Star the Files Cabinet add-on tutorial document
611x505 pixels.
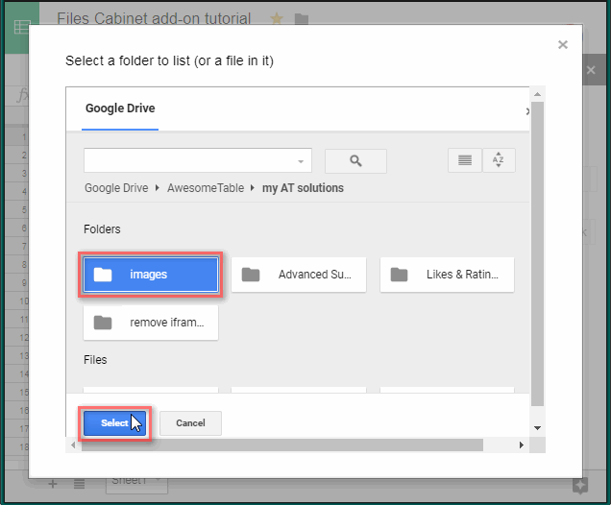(x=277, y=19)
